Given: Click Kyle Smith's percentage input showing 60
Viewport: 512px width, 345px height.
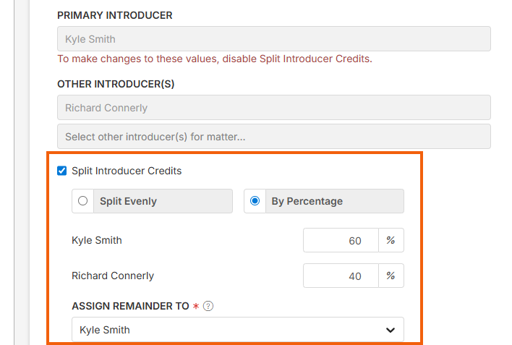Looking at the screenshot, I should (341, 241).
